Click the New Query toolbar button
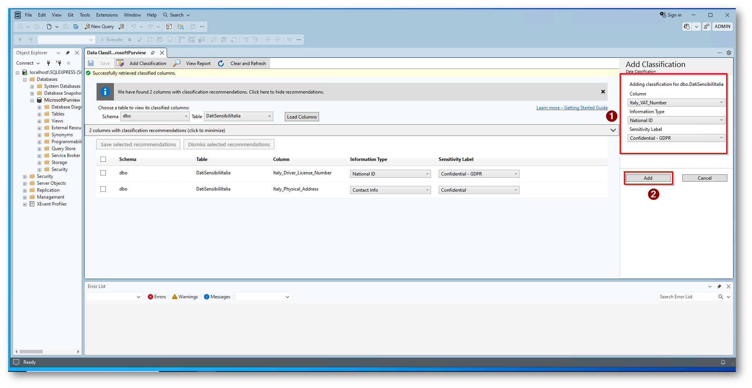The height and width of the screenshot is (388, 752). (99, 27)
